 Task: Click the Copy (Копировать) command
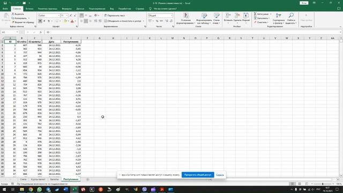click(x=19, y=18)
